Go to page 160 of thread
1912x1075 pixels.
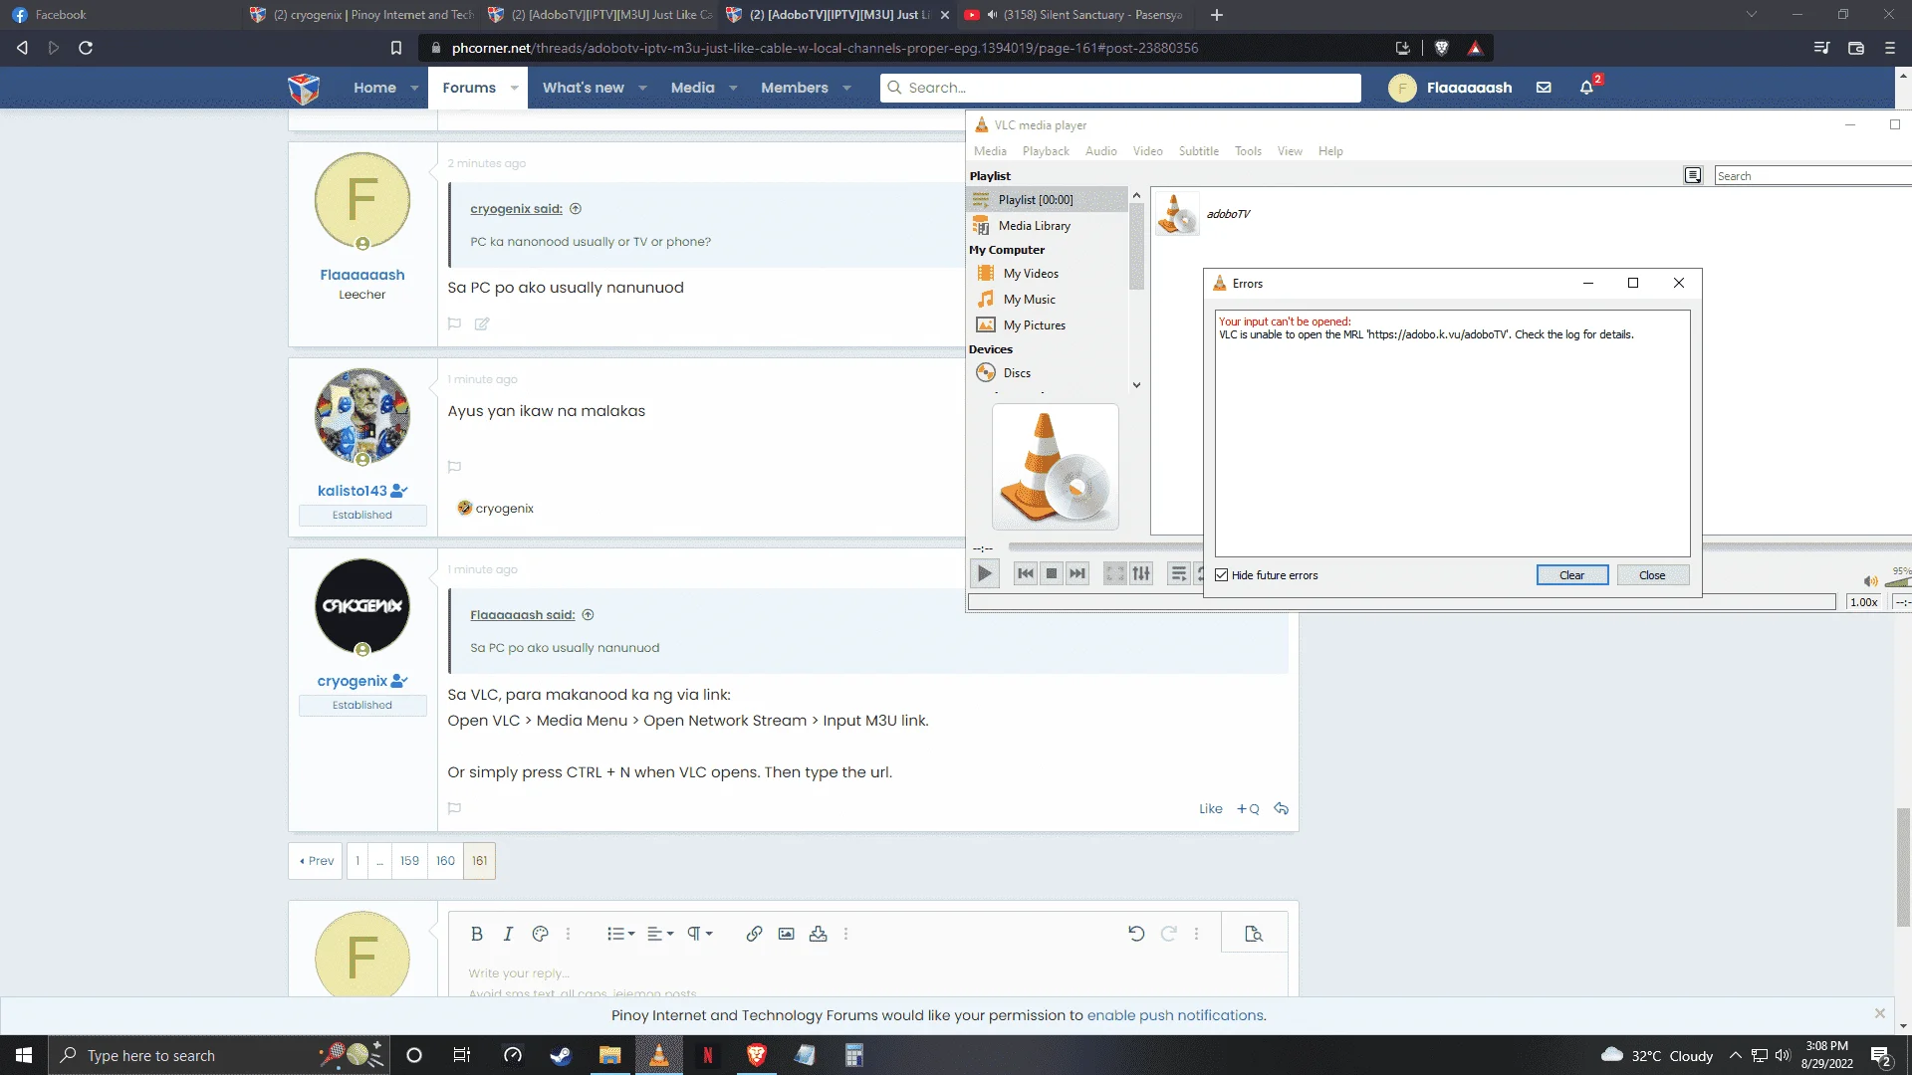coord(445,861)
